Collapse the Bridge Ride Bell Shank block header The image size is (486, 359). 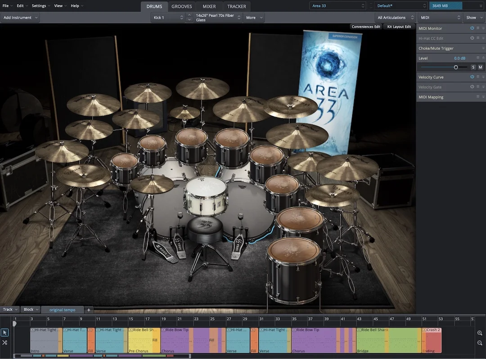[x=359, y=330]
